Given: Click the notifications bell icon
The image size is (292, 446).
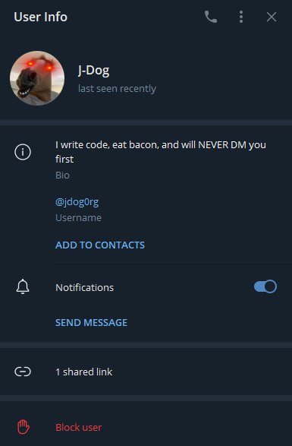Looking at the screenshot, I should 23,286.
